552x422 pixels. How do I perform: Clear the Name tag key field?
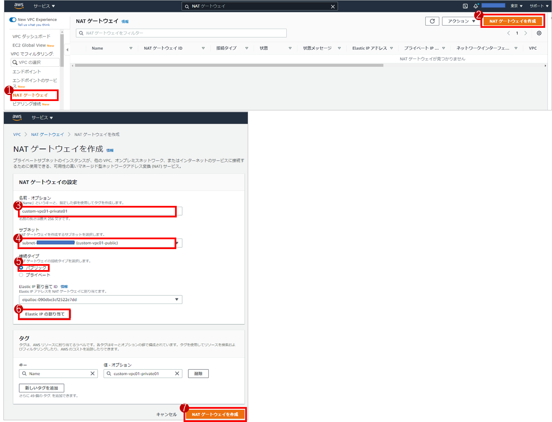point(92,374)
